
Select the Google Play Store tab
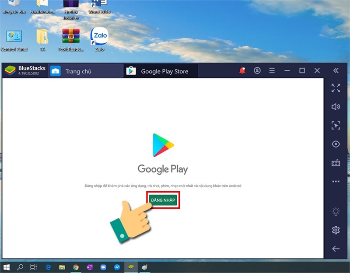pyautogui.click(x=161, y=71)
